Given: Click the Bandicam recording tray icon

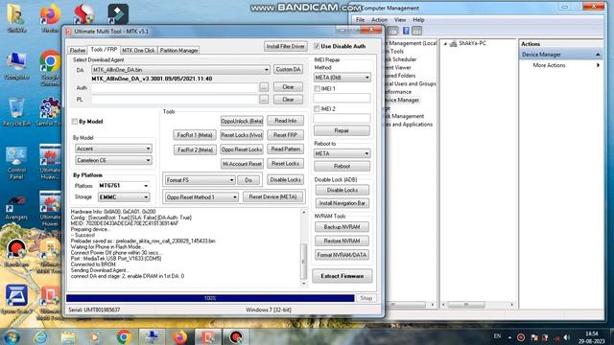Looking at the screenshot, I should click(521, 337).
